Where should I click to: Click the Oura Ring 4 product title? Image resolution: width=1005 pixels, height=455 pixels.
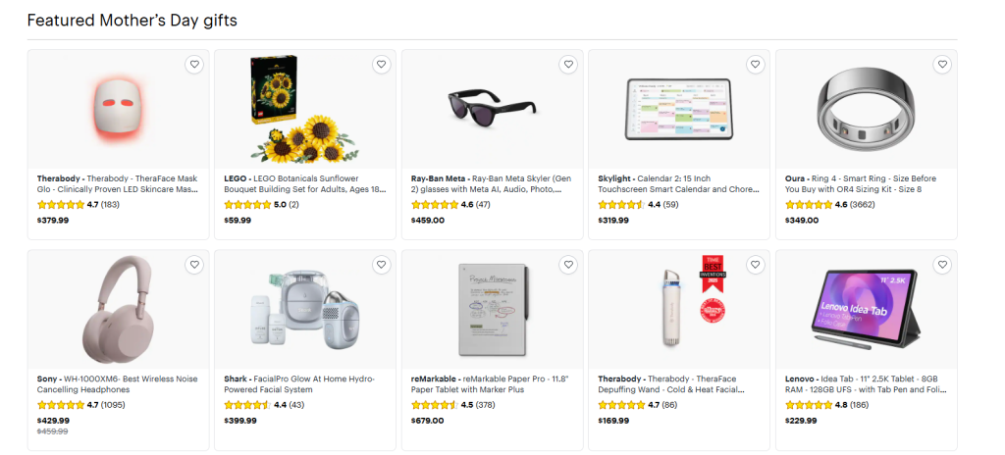865,183
